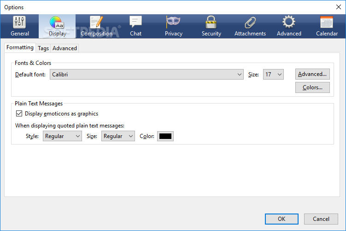Open the quoted text Size dropdown
346x231 pixels.
[x=118, y=136]
